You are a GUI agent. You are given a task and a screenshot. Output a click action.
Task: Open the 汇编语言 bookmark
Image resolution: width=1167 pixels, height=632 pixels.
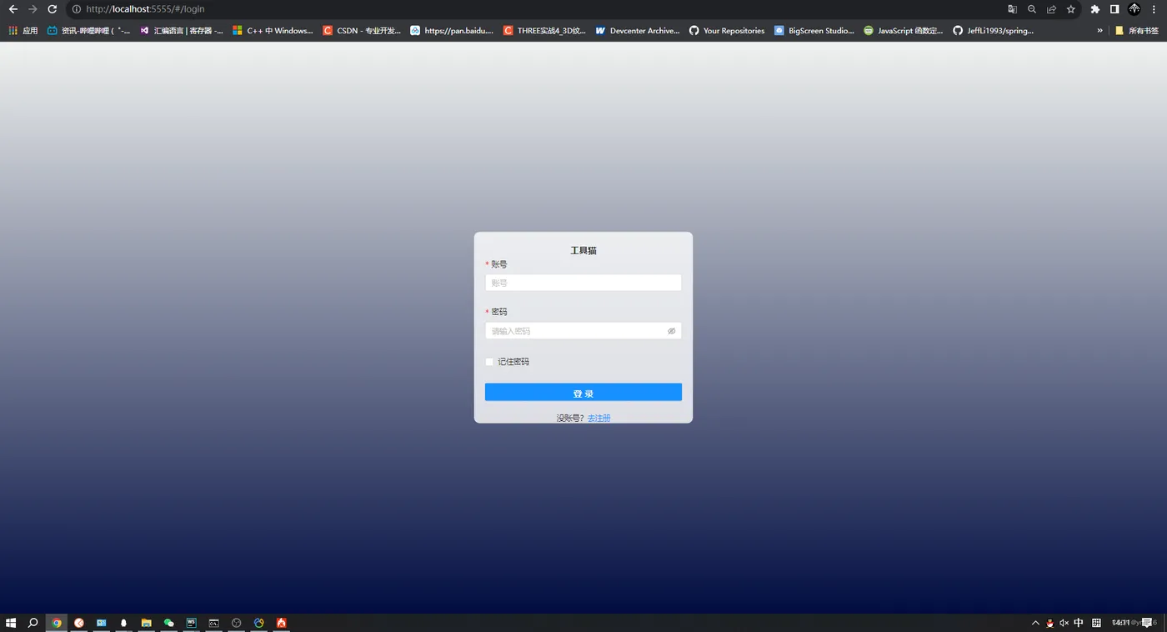pyautogui.click(x=182, y=31)
